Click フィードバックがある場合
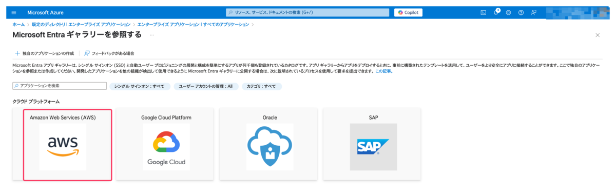 click(x=109, y=53)
